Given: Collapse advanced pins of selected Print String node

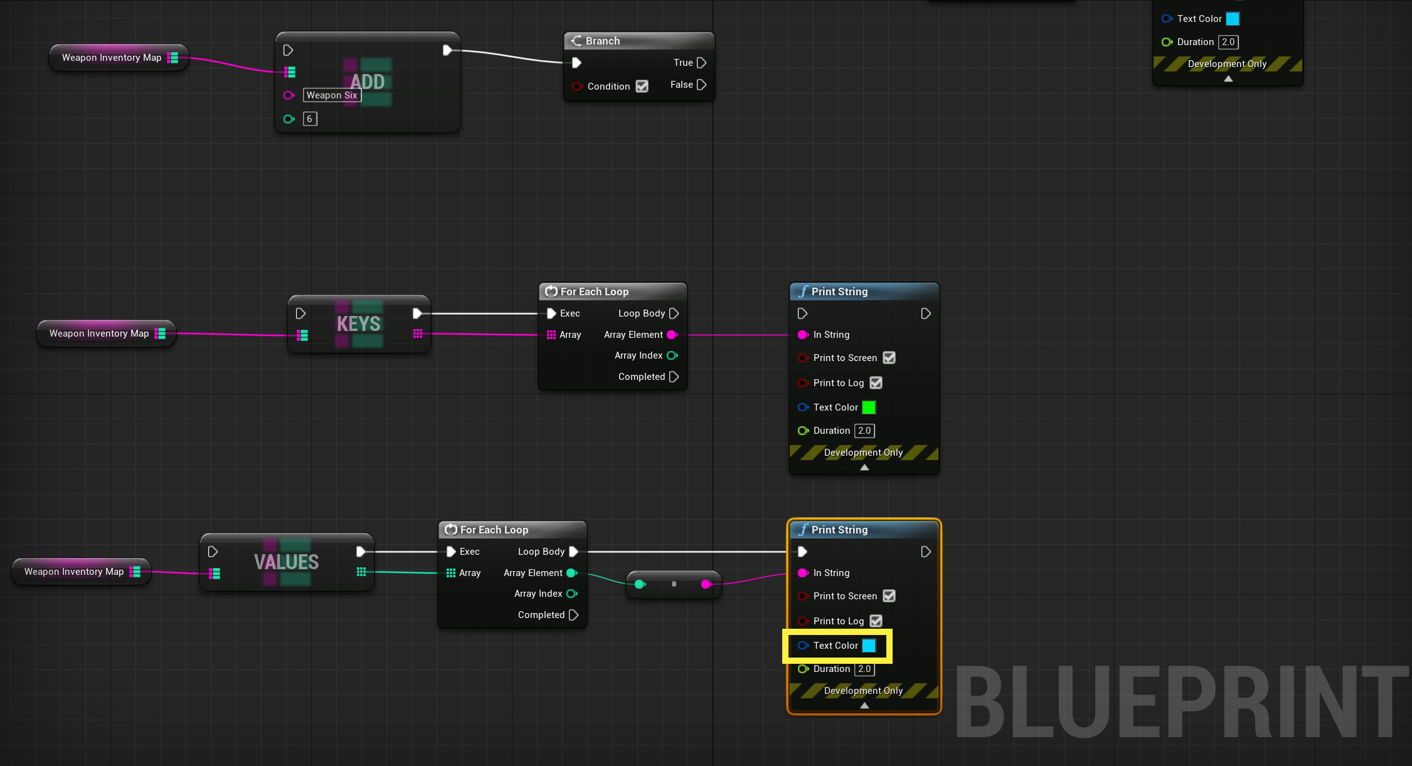Looking at the screenshot, I should coord(864,706).
